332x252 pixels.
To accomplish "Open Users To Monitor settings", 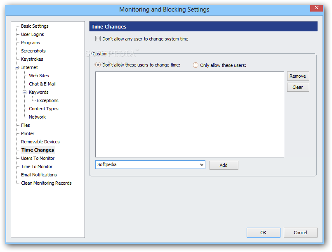I will coord(38,159).
